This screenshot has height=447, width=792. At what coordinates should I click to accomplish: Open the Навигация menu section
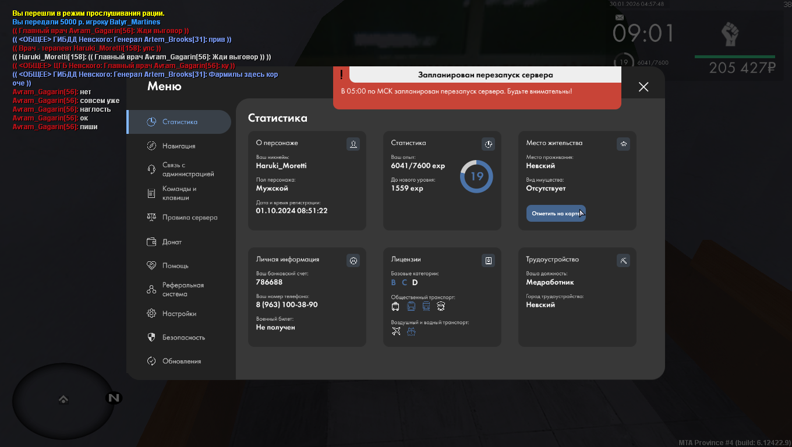[x=179, y=146]
